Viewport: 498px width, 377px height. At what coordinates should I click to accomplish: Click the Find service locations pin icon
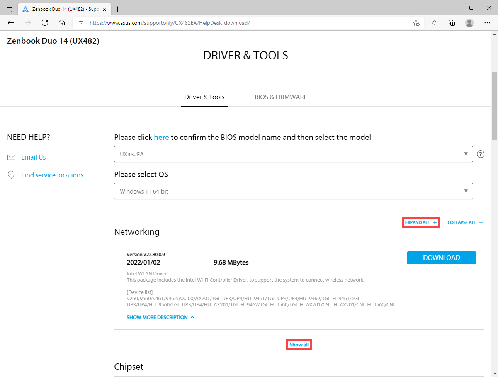11,175
